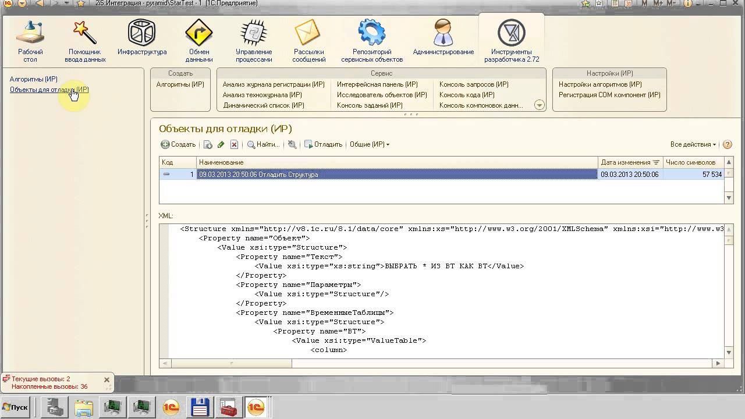Screen dimensions: 745x419
Task: Open Репозиторий сервисных объектов section
Action: 372,41
